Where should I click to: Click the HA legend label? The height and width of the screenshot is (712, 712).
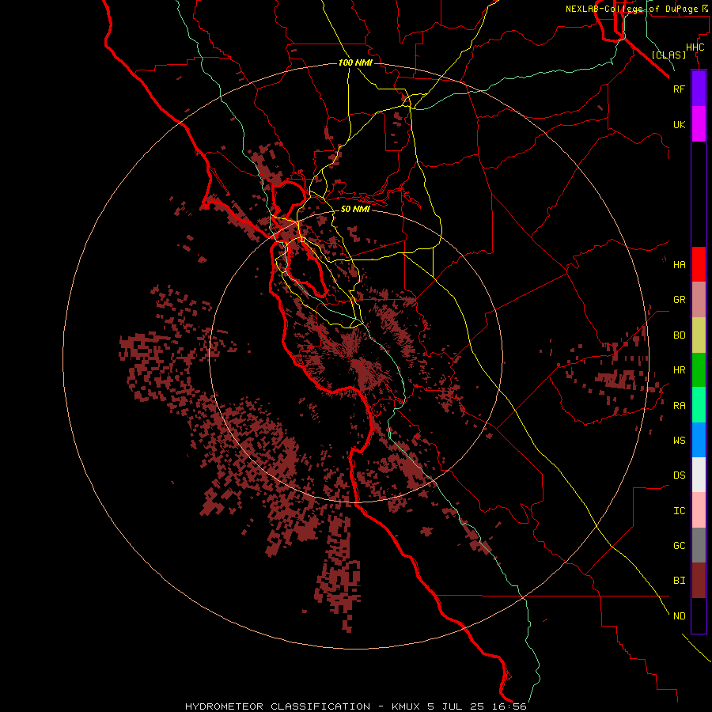680,265
